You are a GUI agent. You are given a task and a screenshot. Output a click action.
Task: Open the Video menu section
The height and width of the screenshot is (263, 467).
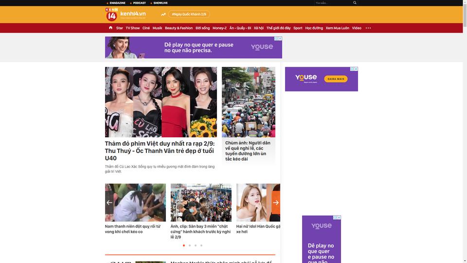coord(357,28)
